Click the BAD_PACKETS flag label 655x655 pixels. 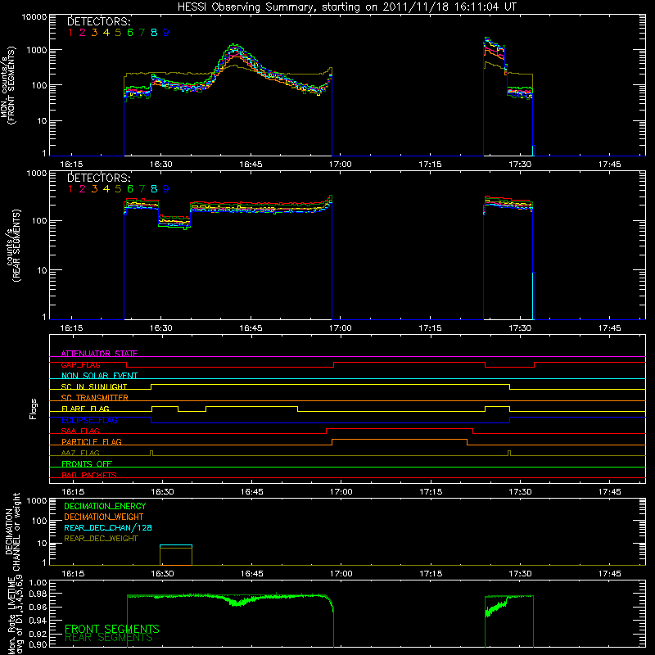(89, 475)
